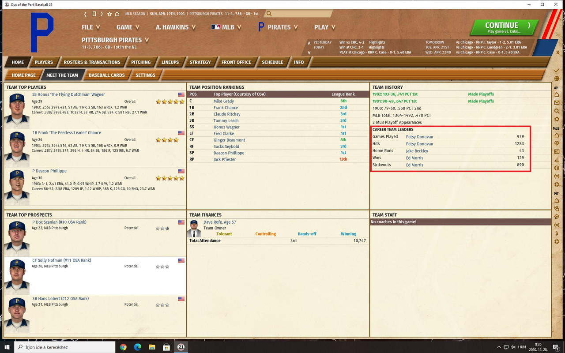View yesterday's Highlights for Win vs CHC 4-2
Viewport: 565px width, 353px height.
[x=377, y=42]
